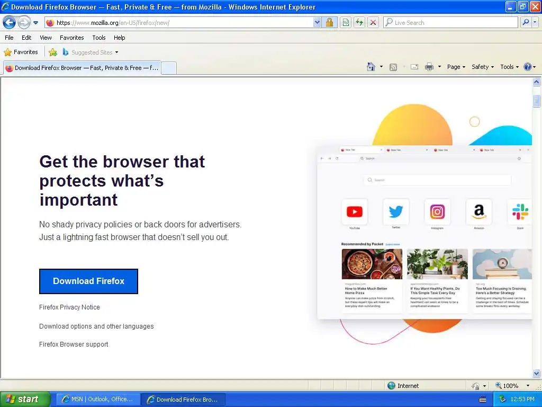The height and width of the screenshot is (407, 542).
Task: Expand the Home button dropdown arrow
Action: 381,67
